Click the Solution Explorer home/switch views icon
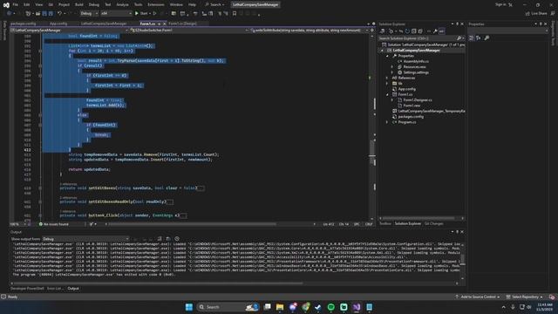Image resolution: width=558 pixels, height=314 pixels. tap(382, 31)
